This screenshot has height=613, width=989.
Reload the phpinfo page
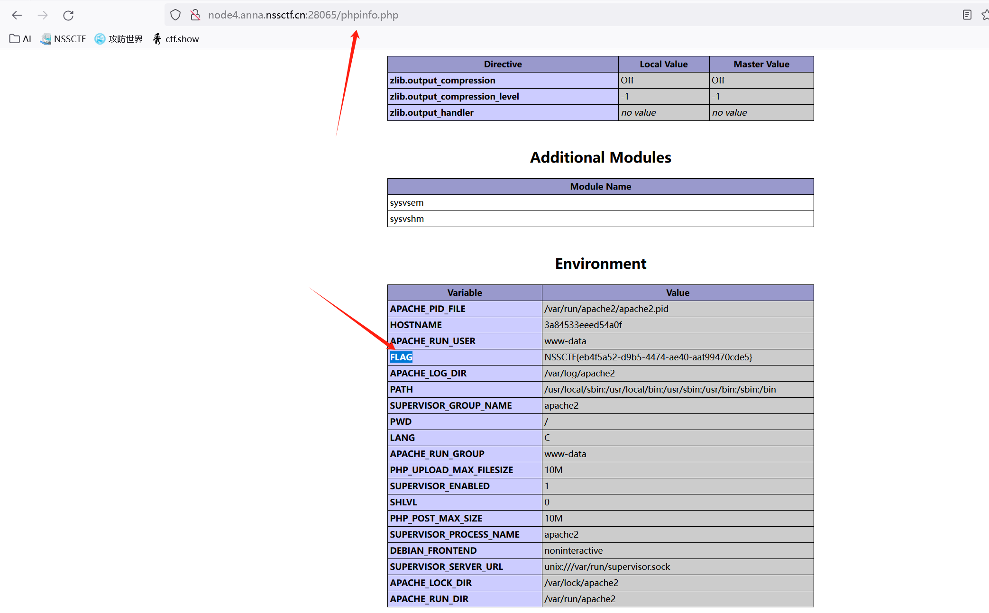pos(68,15)
